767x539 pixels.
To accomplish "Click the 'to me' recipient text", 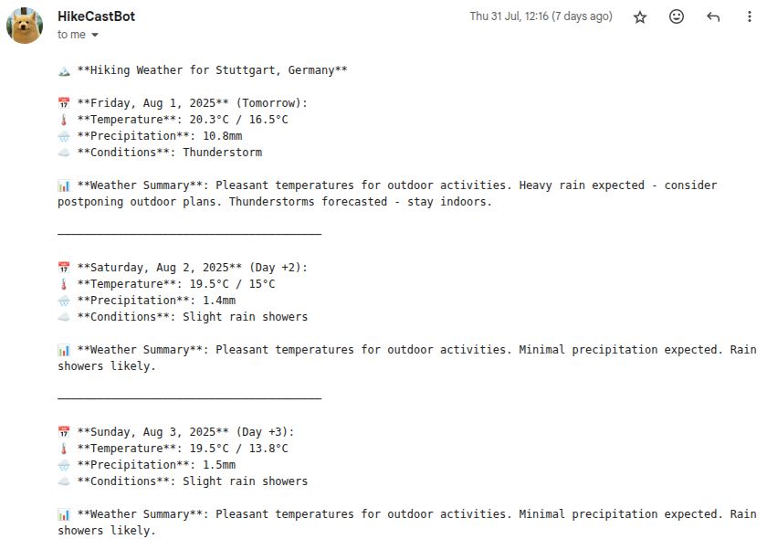I will (71, 35).
